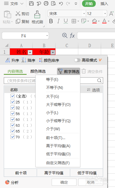Screen dimensions: 115x188
Task: Toggle Bold formatting
Action: 51,21
